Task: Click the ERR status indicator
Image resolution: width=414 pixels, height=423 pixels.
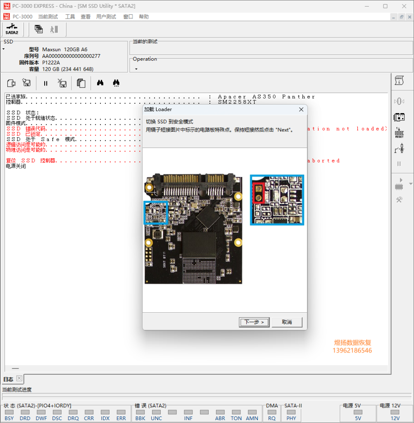Action: [x=121, y=412]
